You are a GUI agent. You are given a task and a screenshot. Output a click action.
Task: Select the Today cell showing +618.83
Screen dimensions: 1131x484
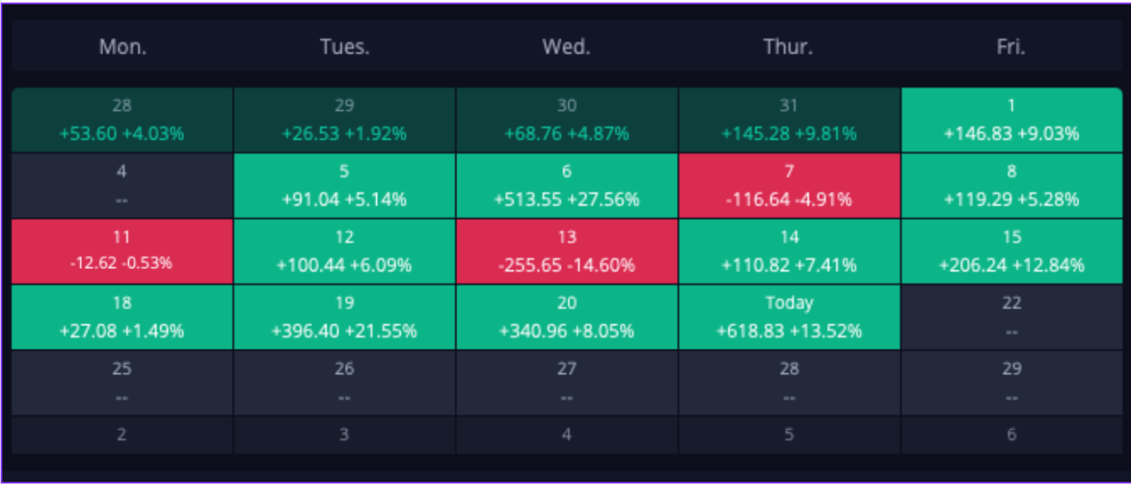tap(789, 317)
